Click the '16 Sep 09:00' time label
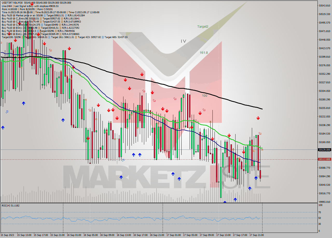This screenshot has width=332, height=238. coord(107,235)
